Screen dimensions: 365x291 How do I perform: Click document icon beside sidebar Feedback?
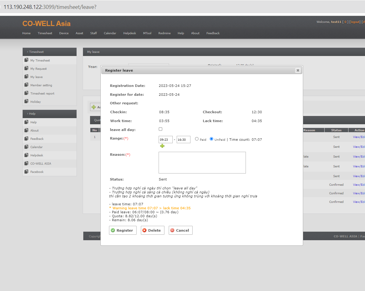26,138
